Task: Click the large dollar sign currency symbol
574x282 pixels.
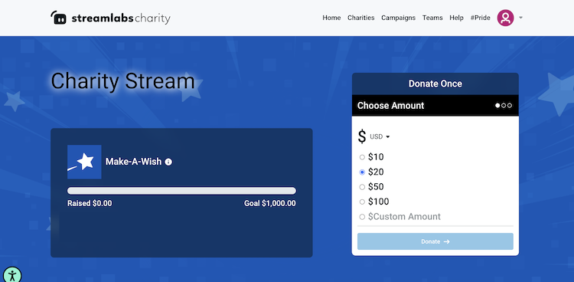Action: point(362,136)
